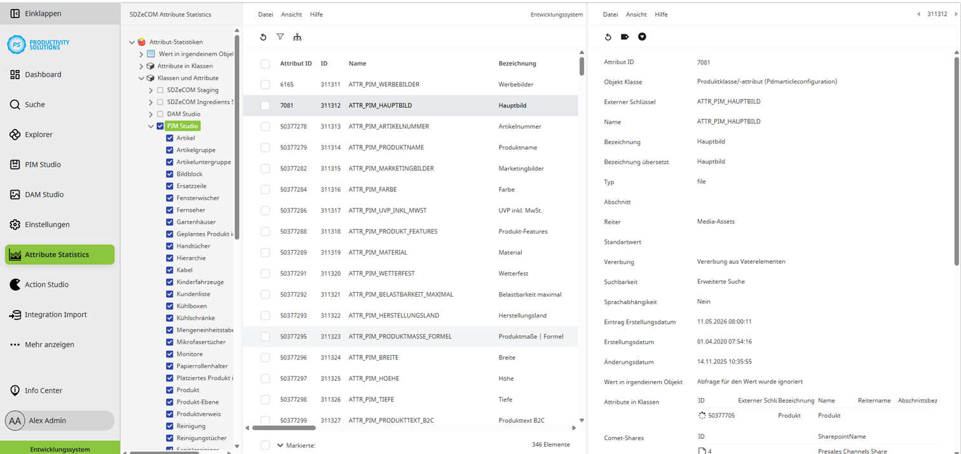This screenshot has height=454, width=961.
Task: Click Mehr anzeigen three-dots icon
Action: (15, 345)
